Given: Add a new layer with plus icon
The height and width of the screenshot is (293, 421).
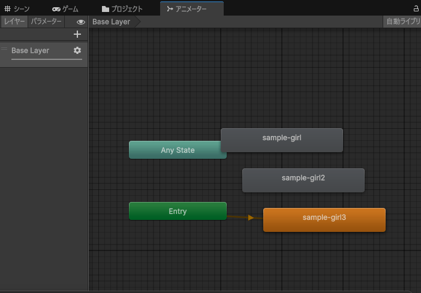Looking at the screenshot, I should pyautogui.click(x=77, y=34).
